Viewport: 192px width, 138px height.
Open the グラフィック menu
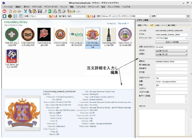coord(94,7)
